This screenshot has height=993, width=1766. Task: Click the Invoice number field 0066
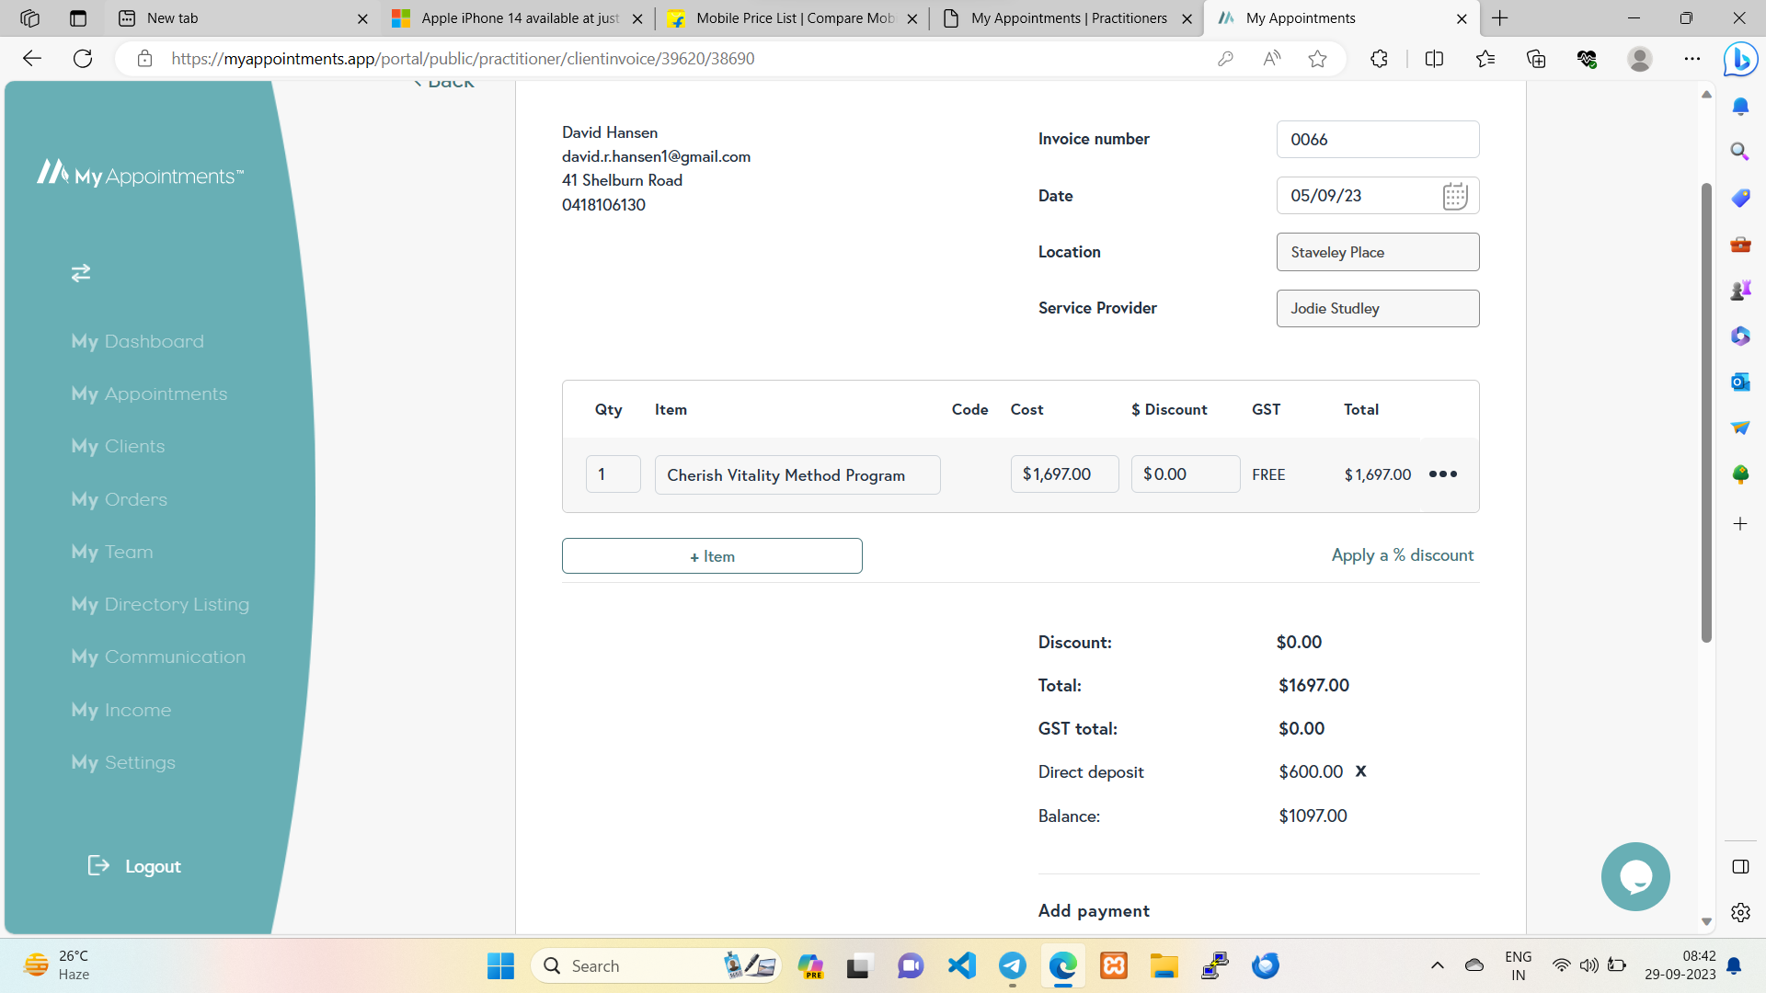[1377, 140]
